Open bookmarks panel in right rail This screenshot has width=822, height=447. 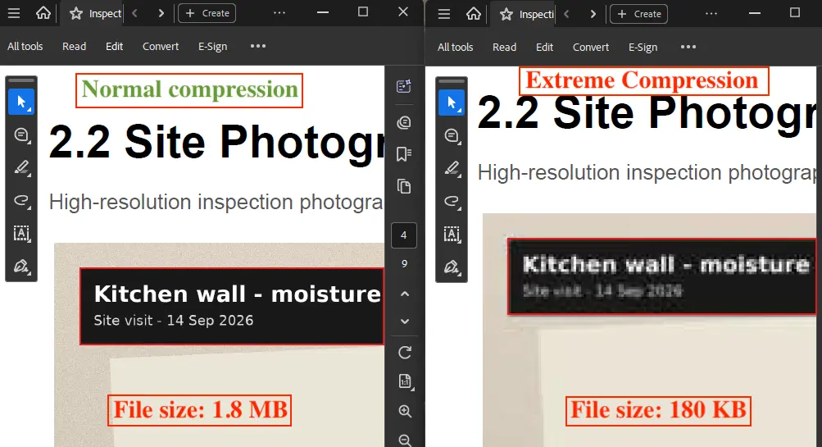pyautogui.click(x=404, y=153)
